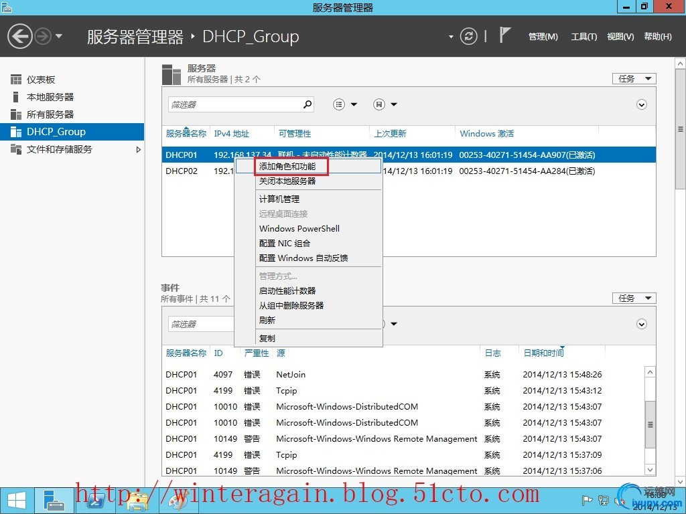This screenshot has height=514, width=686.
Task: Open the 视图(V) menu
Action: pyautogui.click(x=620, y=37)
